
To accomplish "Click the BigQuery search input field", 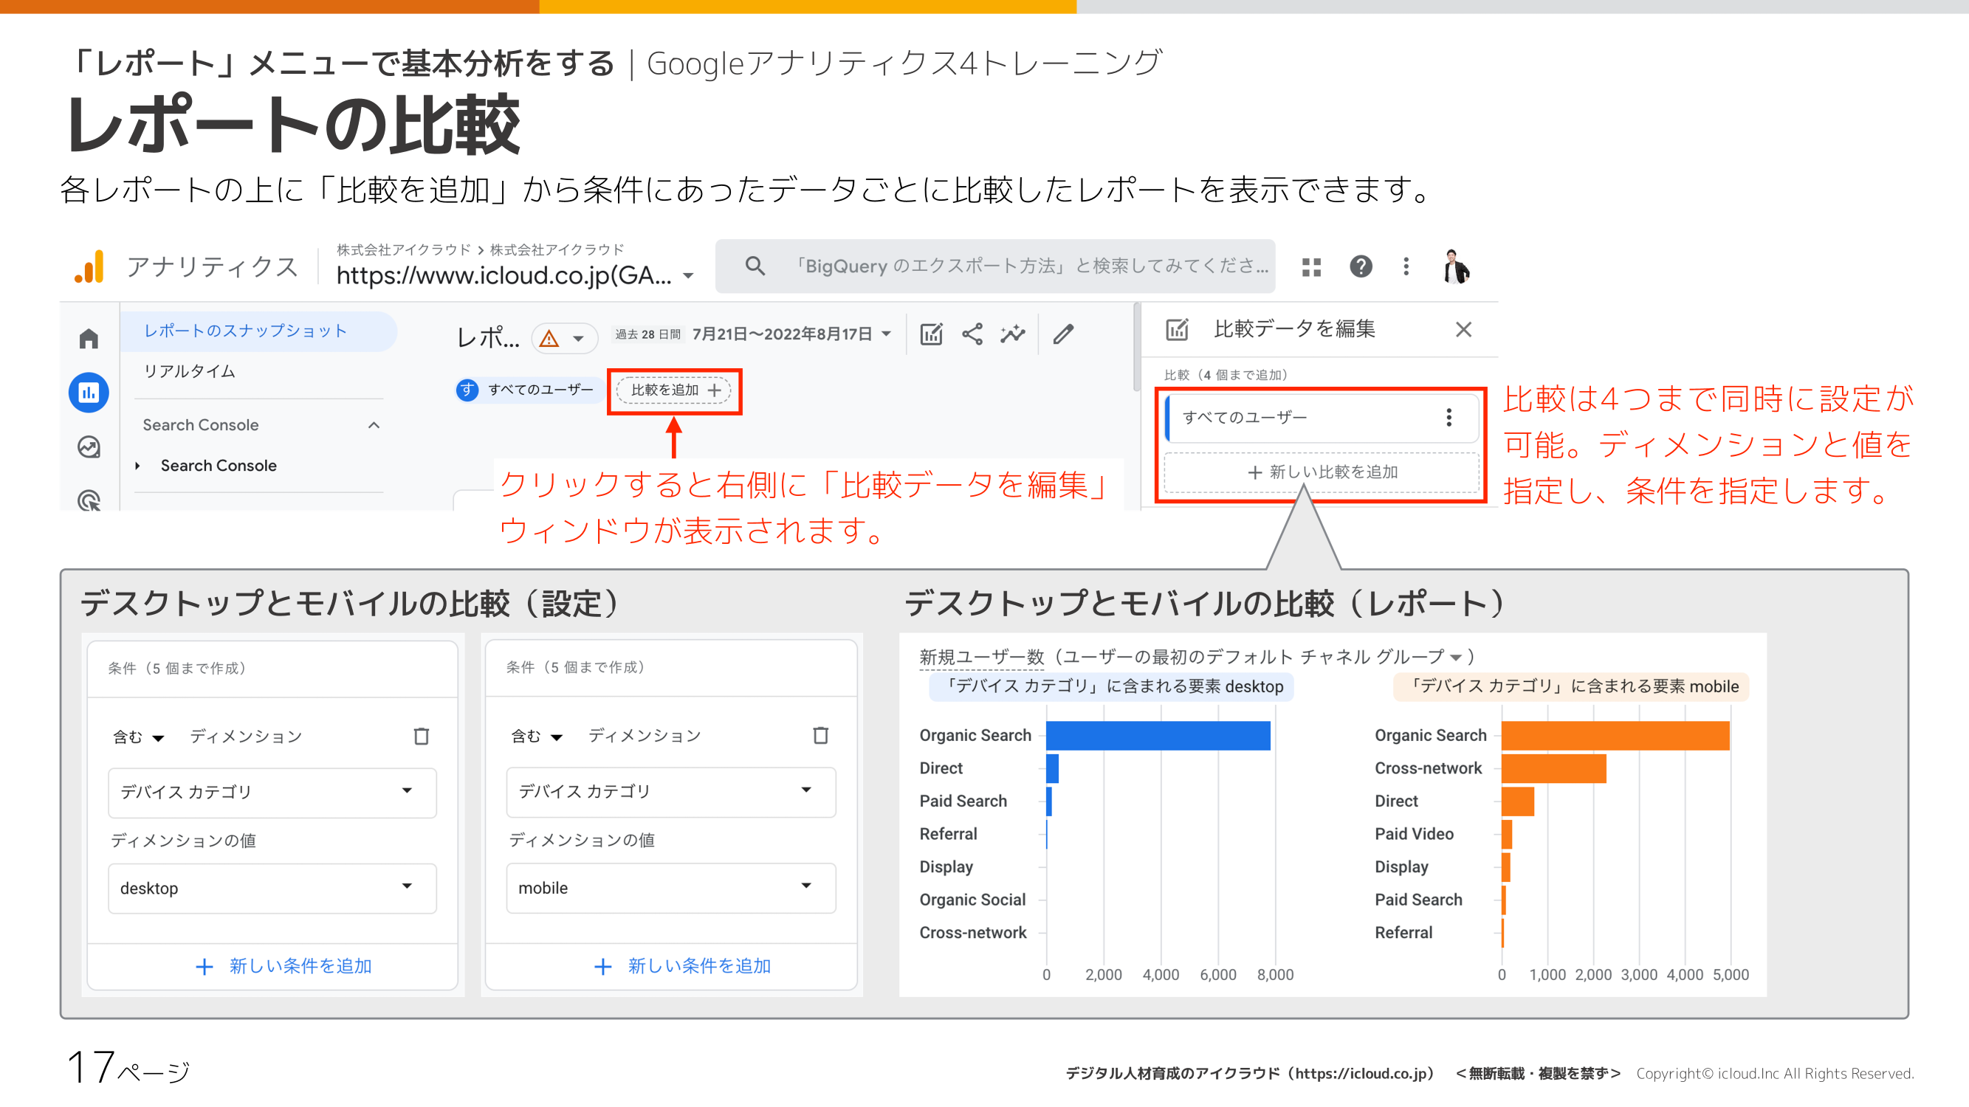I will point(994,266).
